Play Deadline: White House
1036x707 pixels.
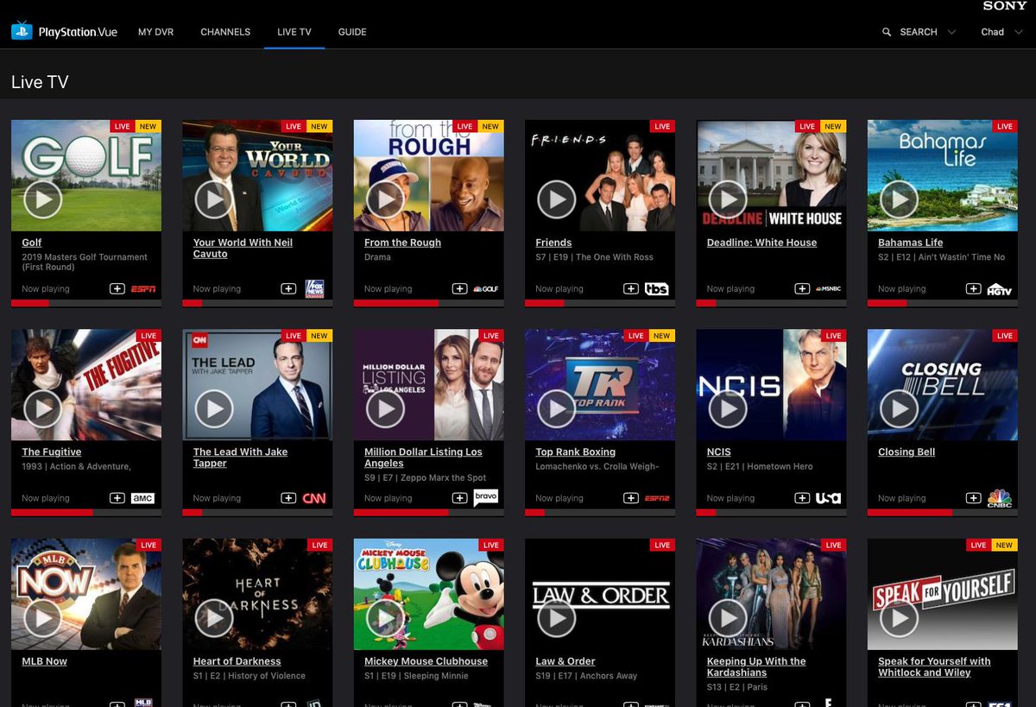tap(728, 199)
